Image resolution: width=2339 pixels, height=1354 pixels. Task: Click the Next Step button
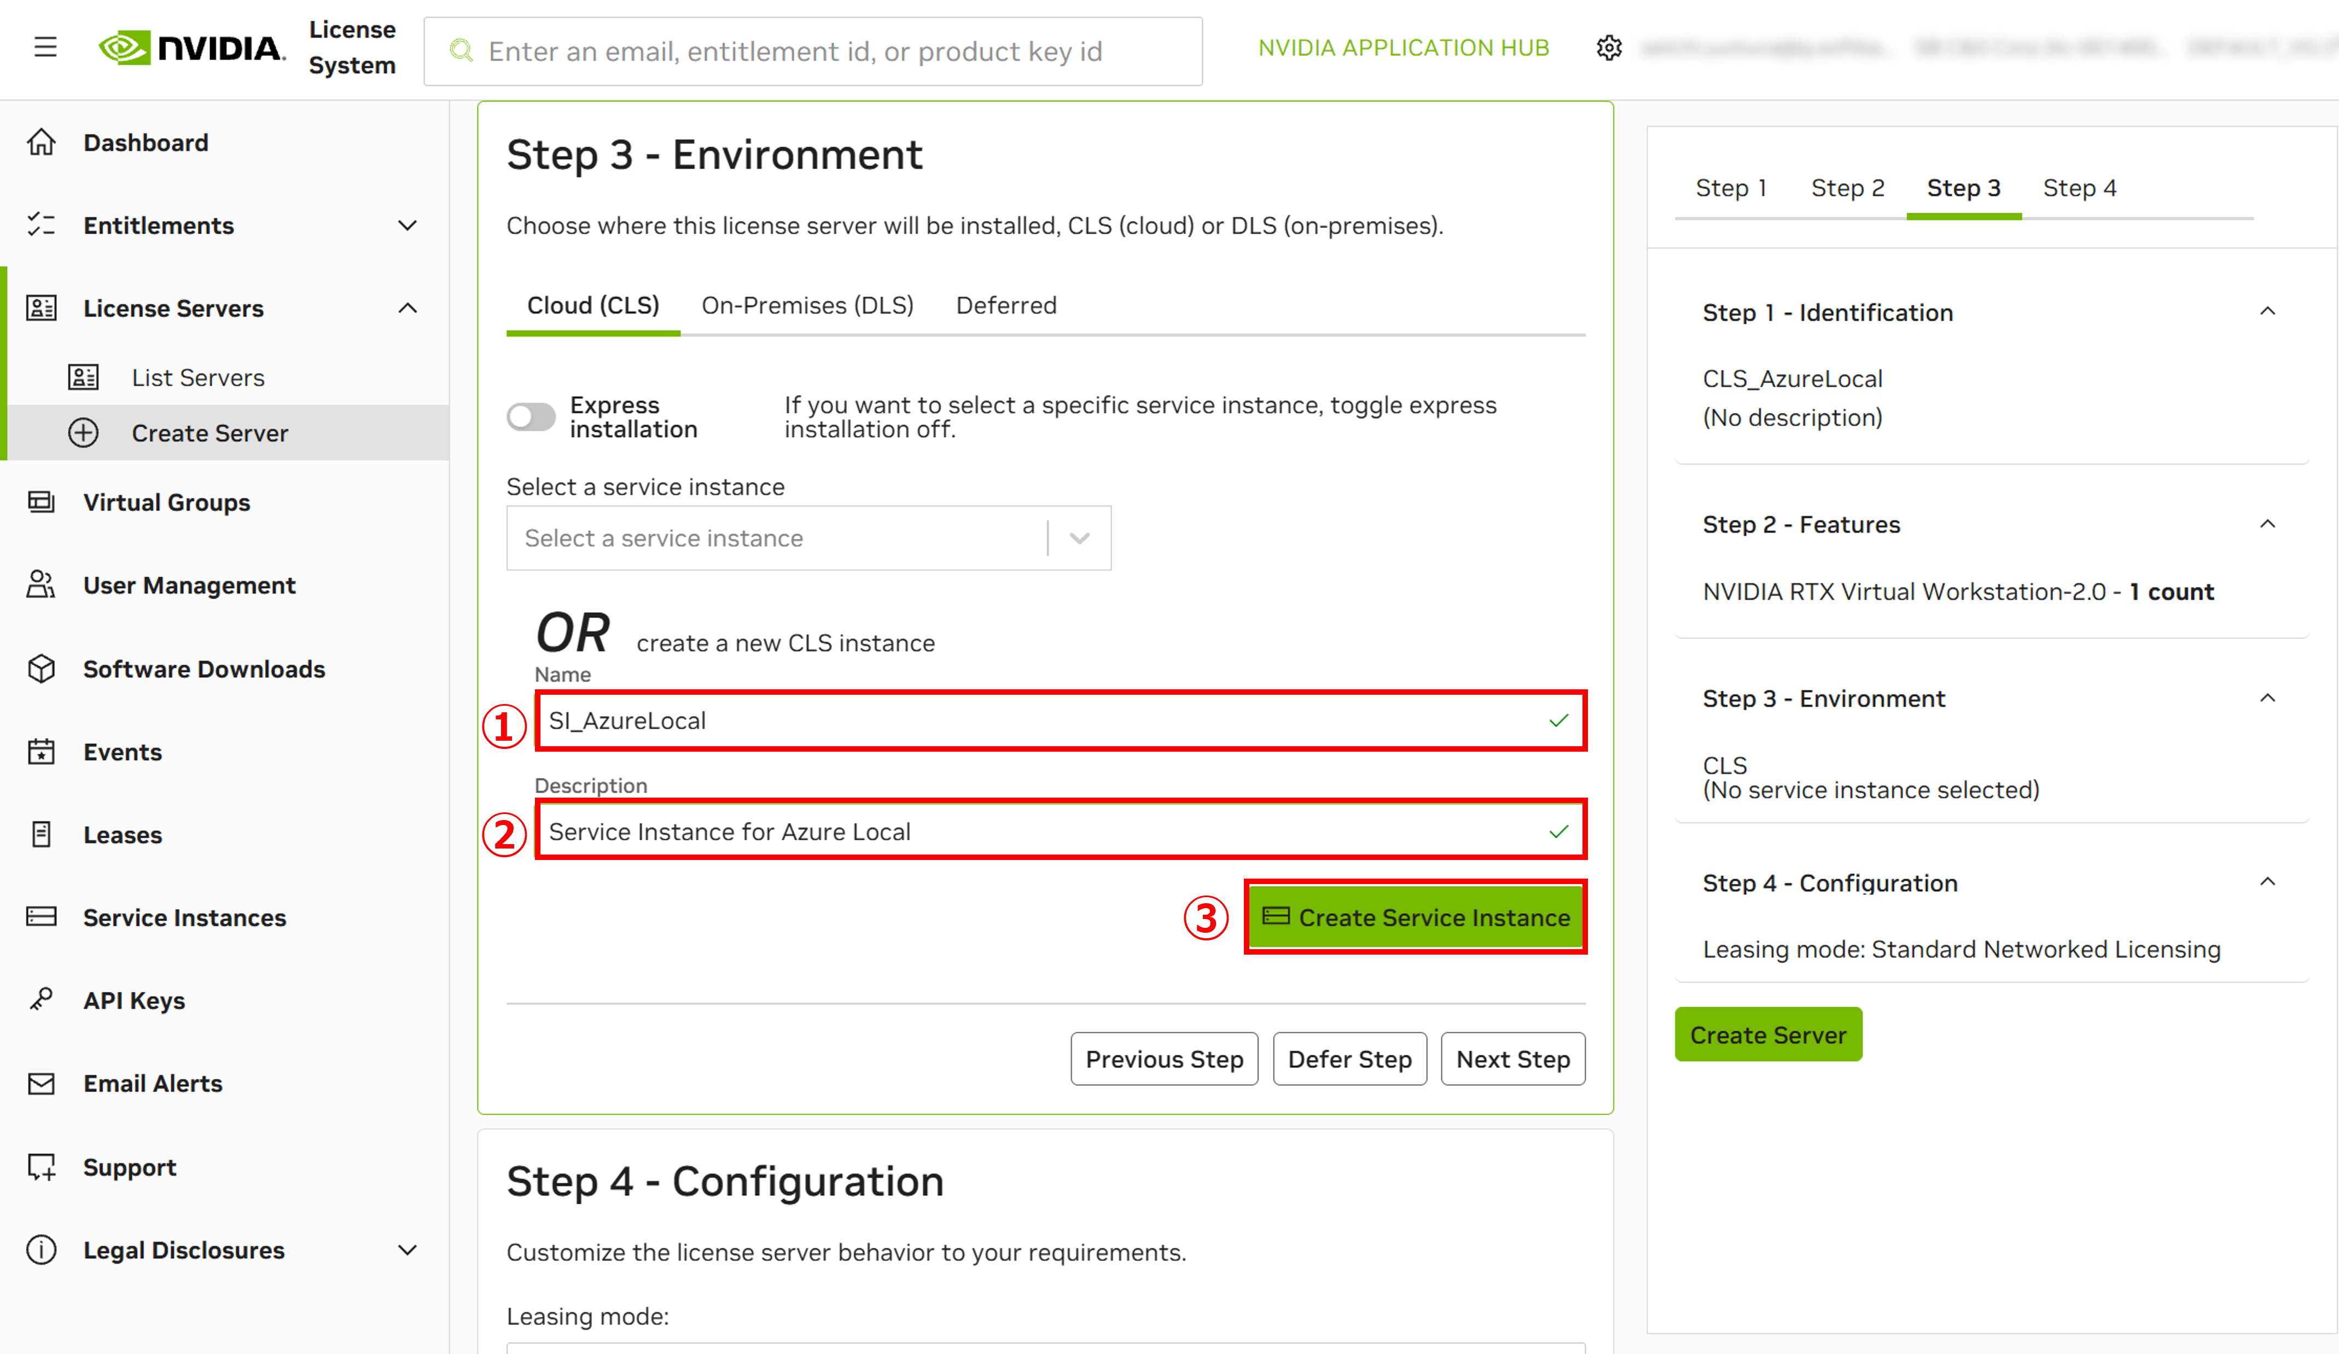coord(1513,1059)
